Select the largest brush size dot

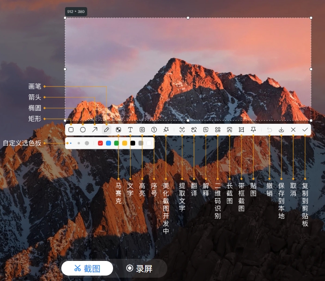tap(87, 143)
